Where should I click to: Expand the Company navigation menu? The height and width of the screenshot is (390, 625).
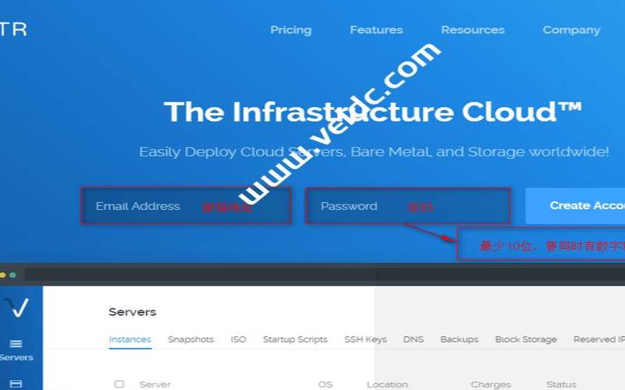[571, 30]
